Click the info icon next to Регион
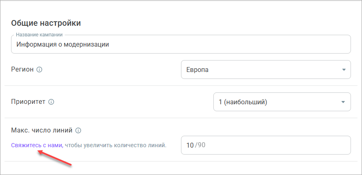 click(x=39, y=70)
